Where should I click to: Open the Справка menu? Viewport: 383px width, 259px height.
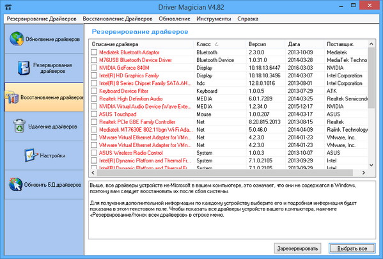click(247, 19)
